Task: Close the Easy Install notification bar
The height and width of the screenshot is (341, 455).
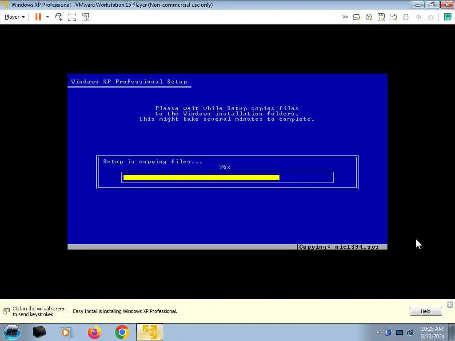Action: click(x=450, y=305)
